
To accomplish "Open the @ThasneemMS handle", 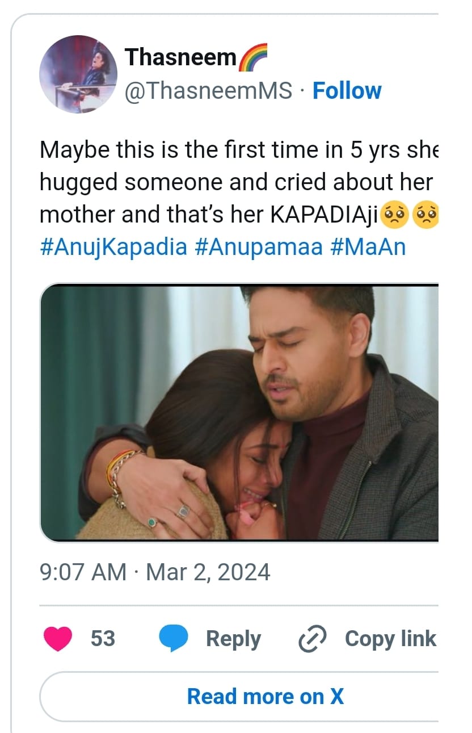I will pyautogui.click(x=208, y=91).
